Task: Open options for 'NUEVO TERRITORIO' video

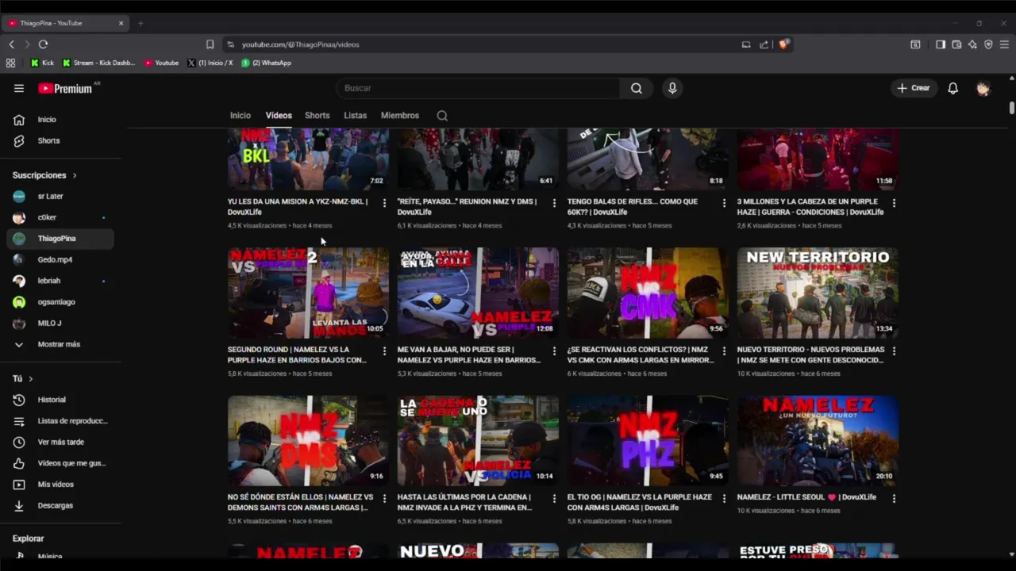Action: pos(894,351)
